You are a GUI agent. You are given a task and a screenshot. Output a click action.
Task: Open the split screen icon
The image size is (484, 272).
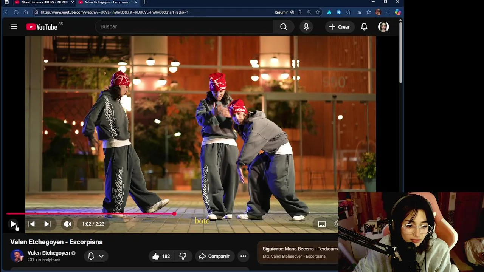point(301,12)
